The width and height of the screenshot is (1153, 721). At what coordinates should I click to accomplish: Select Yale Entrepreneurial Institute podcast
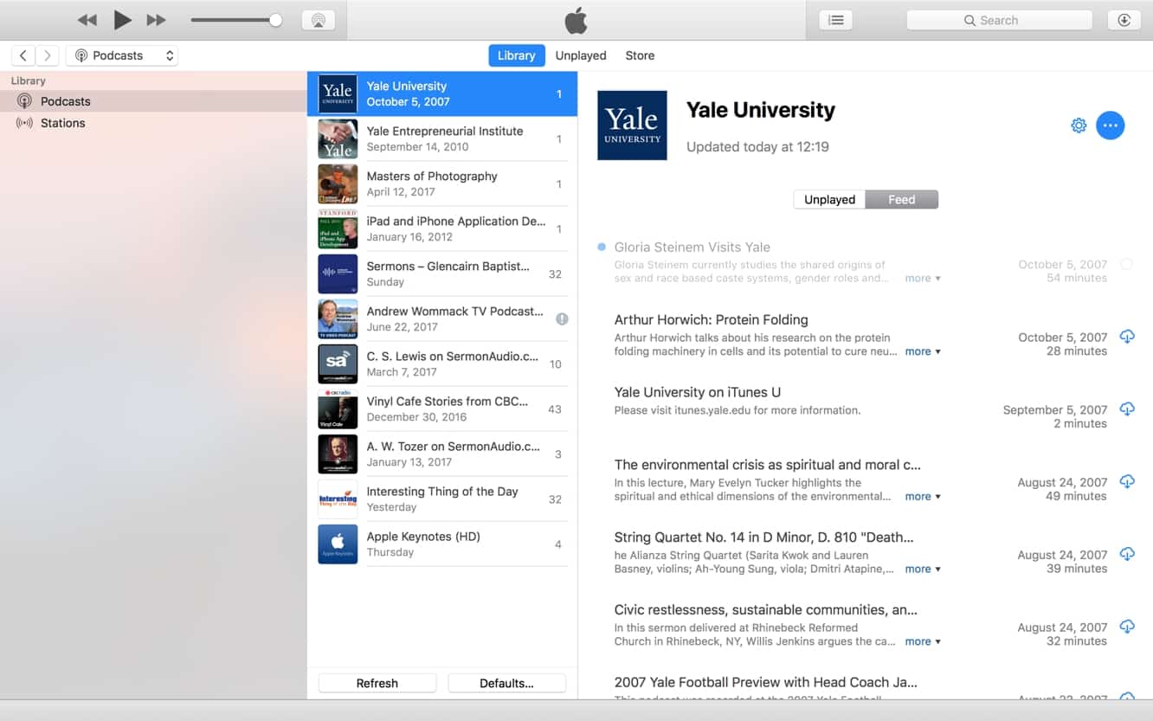[x=442, y=138]
